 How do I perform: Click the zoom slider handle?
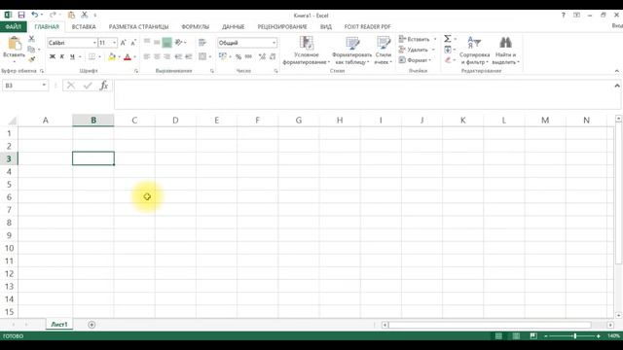click(x=575, y=336)
